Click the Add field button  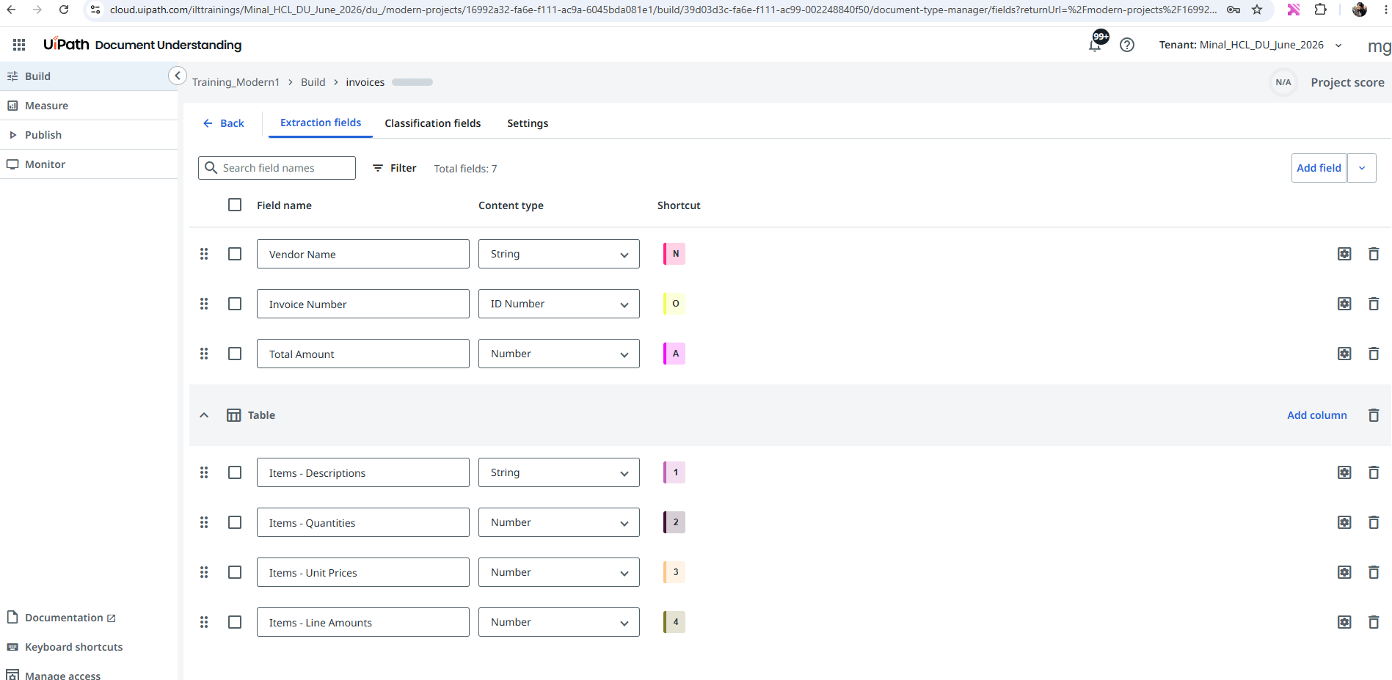point(1319,168)
